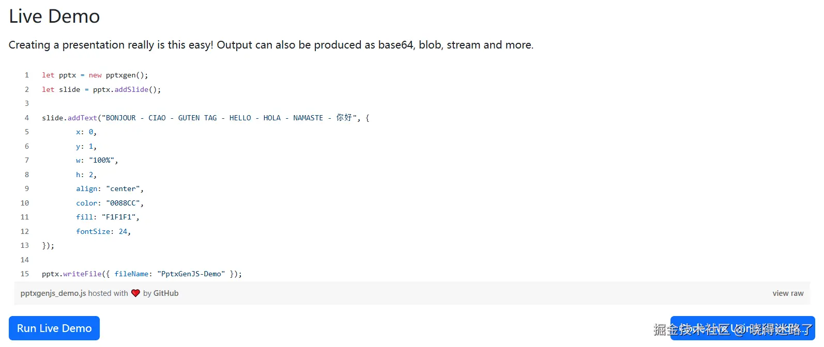The width and height of the screenshot is (824, 347).
Task: Click line number 15 in the gist
Action: coord(24,274)
